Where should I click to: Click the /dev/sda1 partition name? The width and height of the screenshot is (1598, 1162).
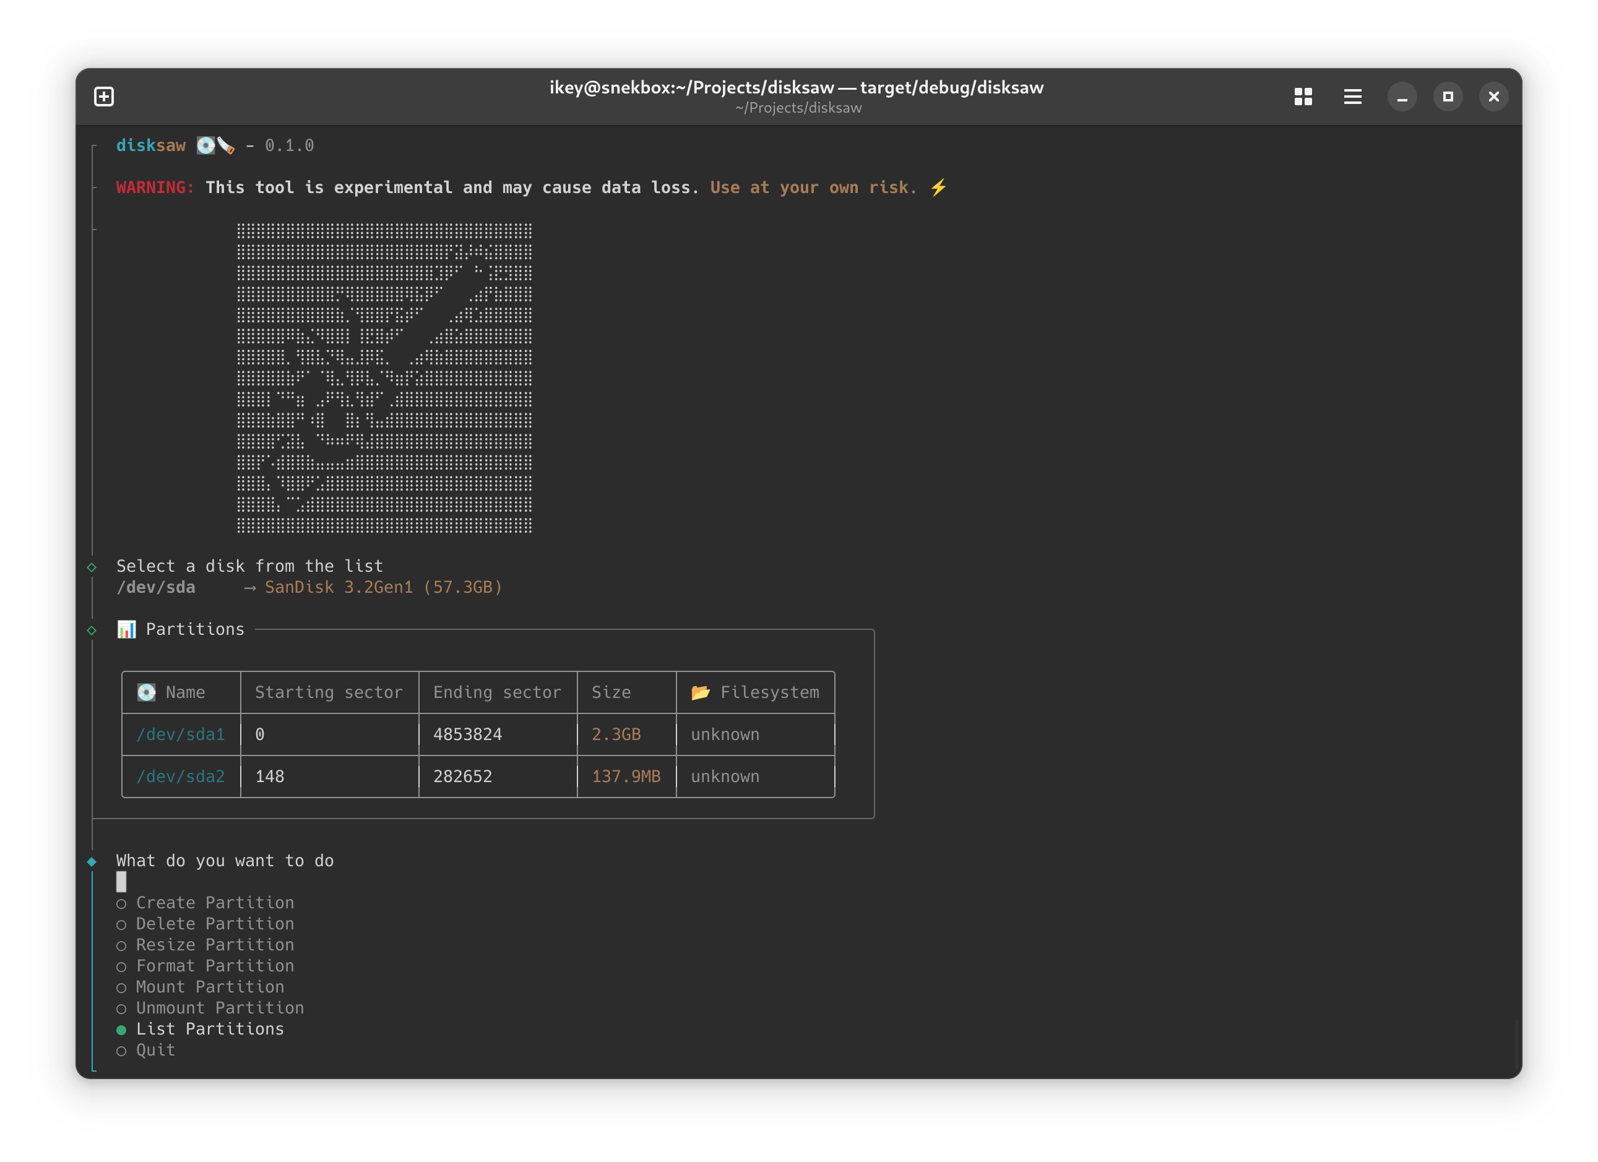(180, 734)
